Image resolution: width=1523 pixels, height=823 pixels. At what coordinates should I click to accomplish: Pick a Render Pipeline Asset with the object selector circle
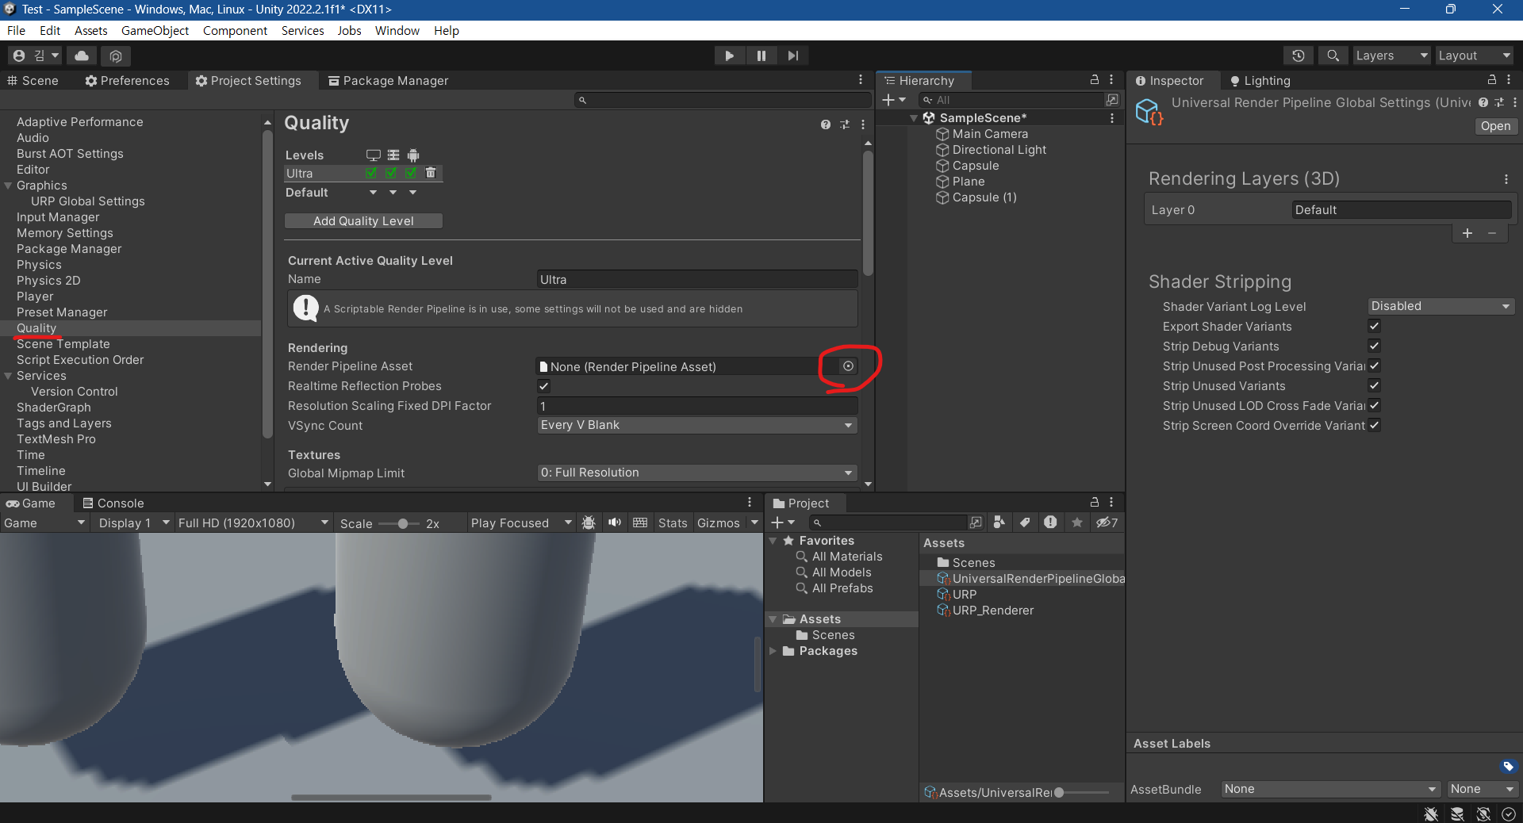848,366
